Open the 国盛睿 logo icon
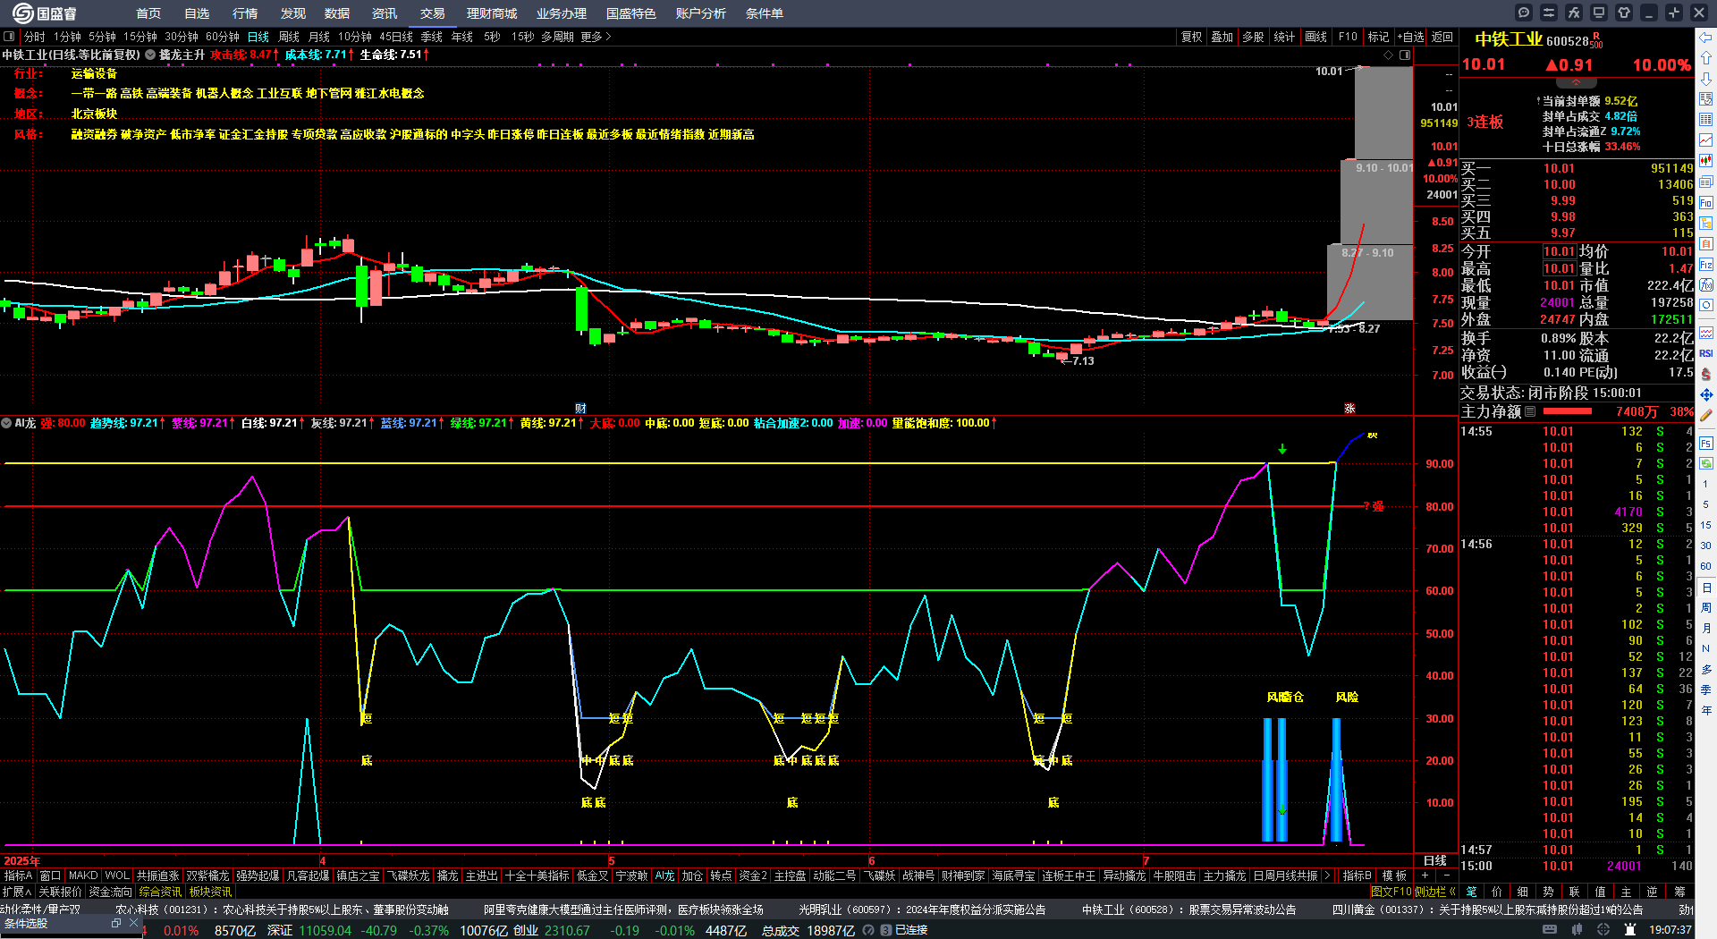Screen dimensions: 1717x939 [45, 13]
